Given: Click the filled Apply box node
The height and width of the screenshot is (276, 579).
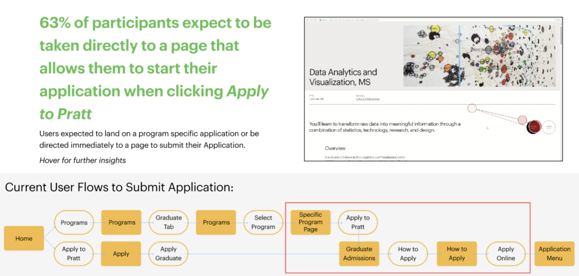Looking at the screenshot, I should click(121, 254).
